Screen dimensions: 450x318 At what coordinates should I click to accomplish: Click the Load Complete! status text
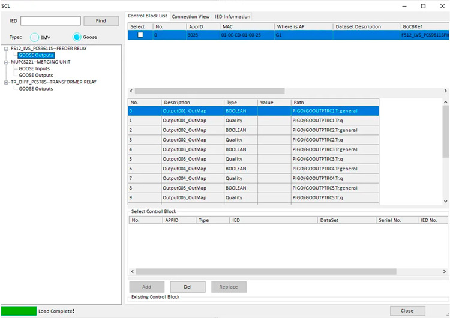[x=56, y=311]
